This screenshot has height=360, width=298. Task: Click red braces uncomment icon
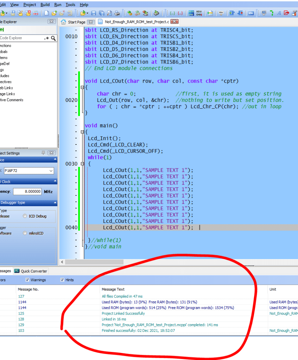(180, 13)
